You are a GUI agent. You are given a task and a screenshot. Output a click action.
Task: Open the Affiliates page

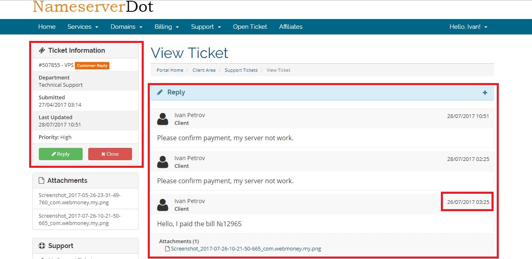pos(291,27)
